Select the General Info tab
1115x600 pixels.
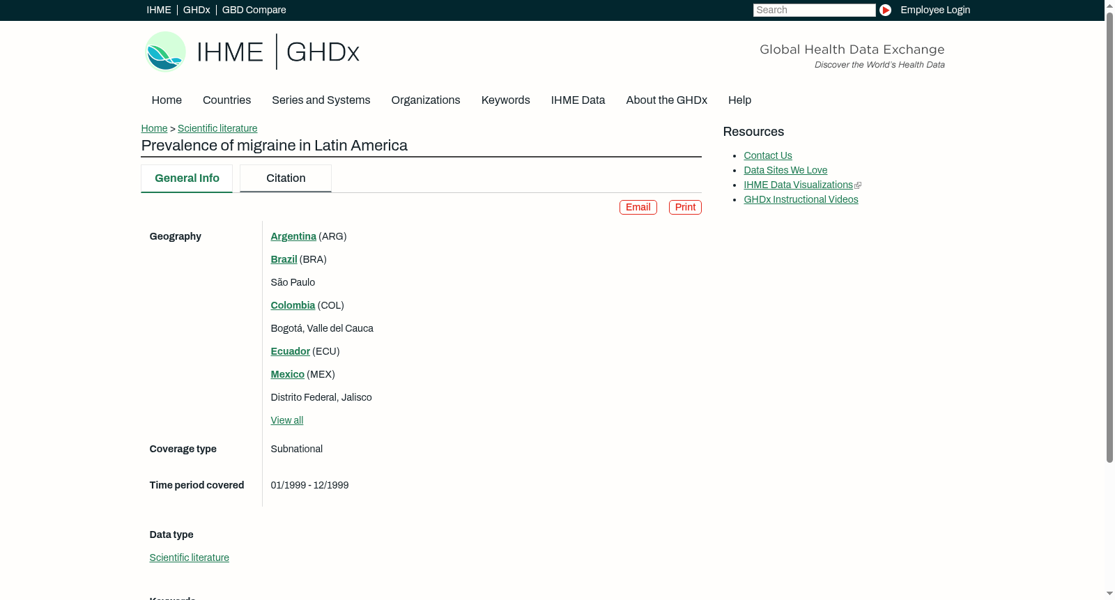[187, 178]
